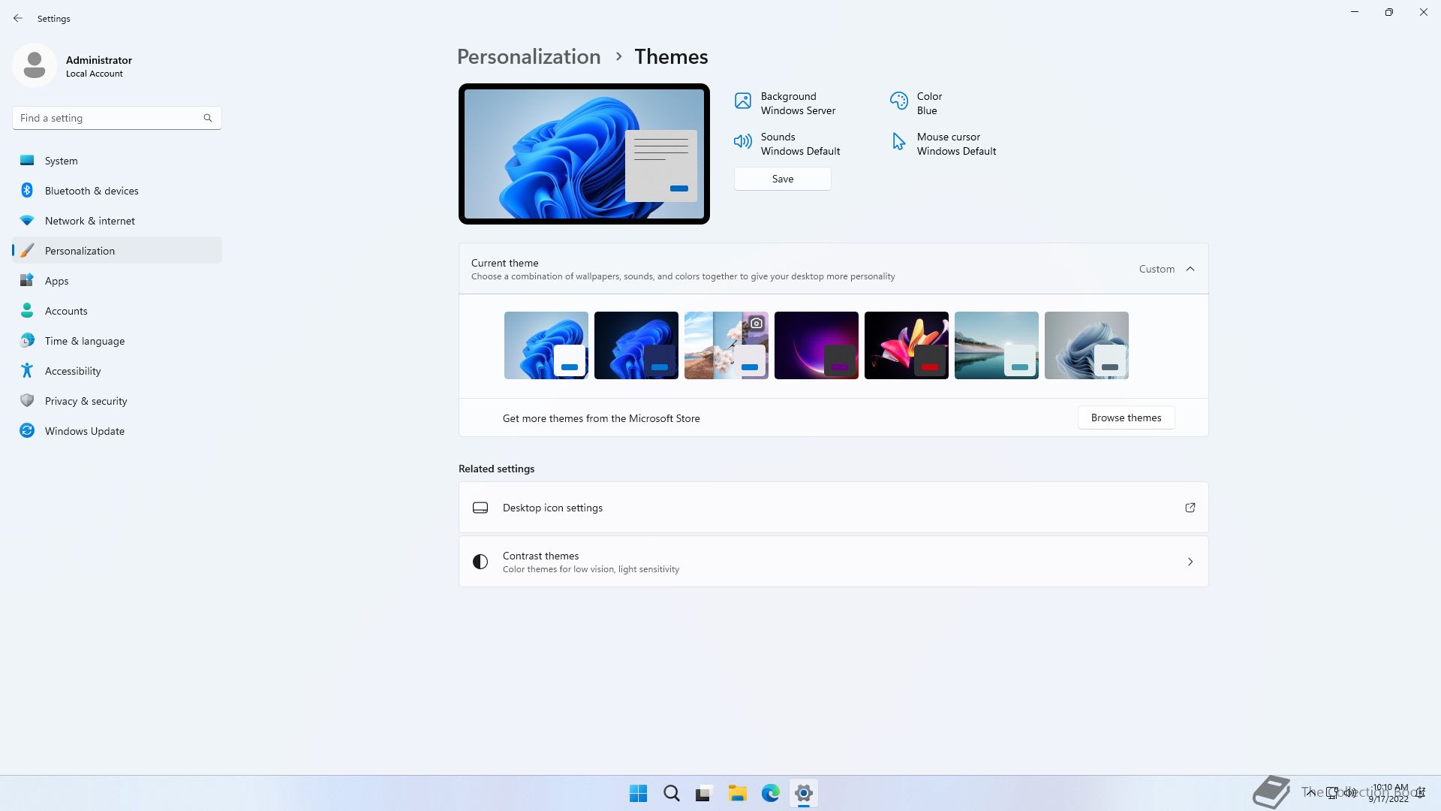Click the Contrast themes half-circle icon

pos(480,562)
